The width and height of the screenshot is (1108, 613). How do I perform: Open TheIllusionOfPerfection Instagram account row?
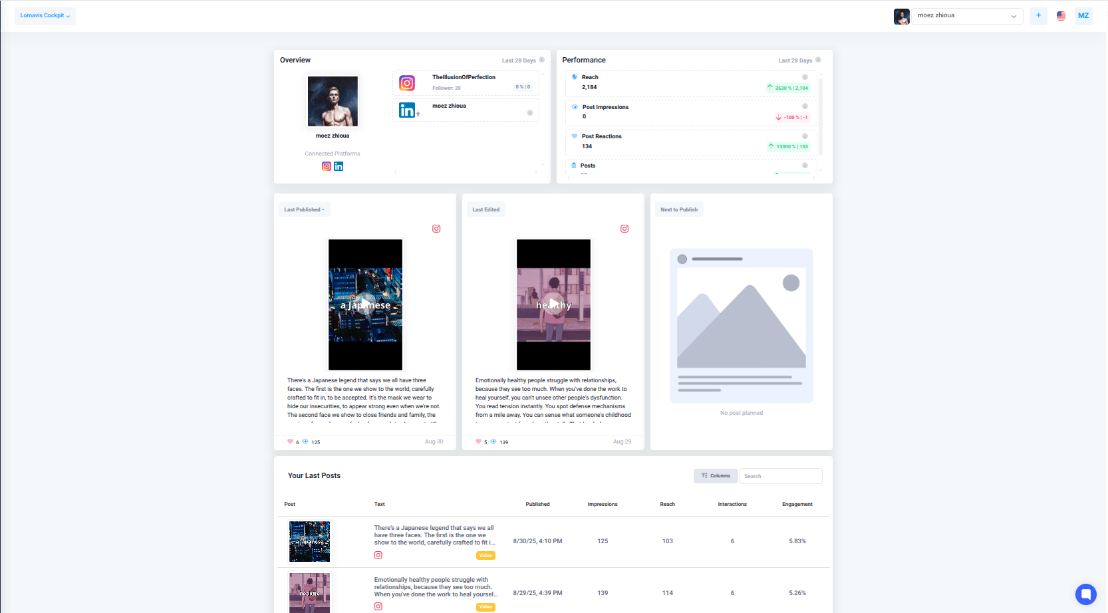click(x=466, y=82)
